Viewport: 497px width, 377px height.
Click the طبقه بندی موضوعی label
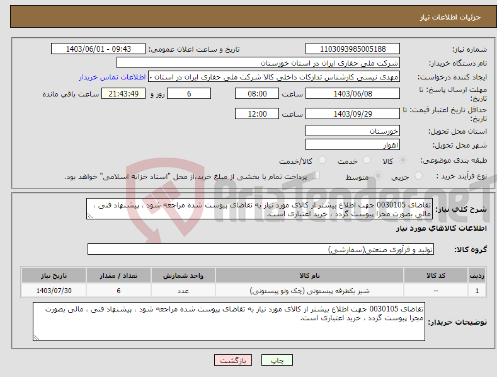click(454, 161)
